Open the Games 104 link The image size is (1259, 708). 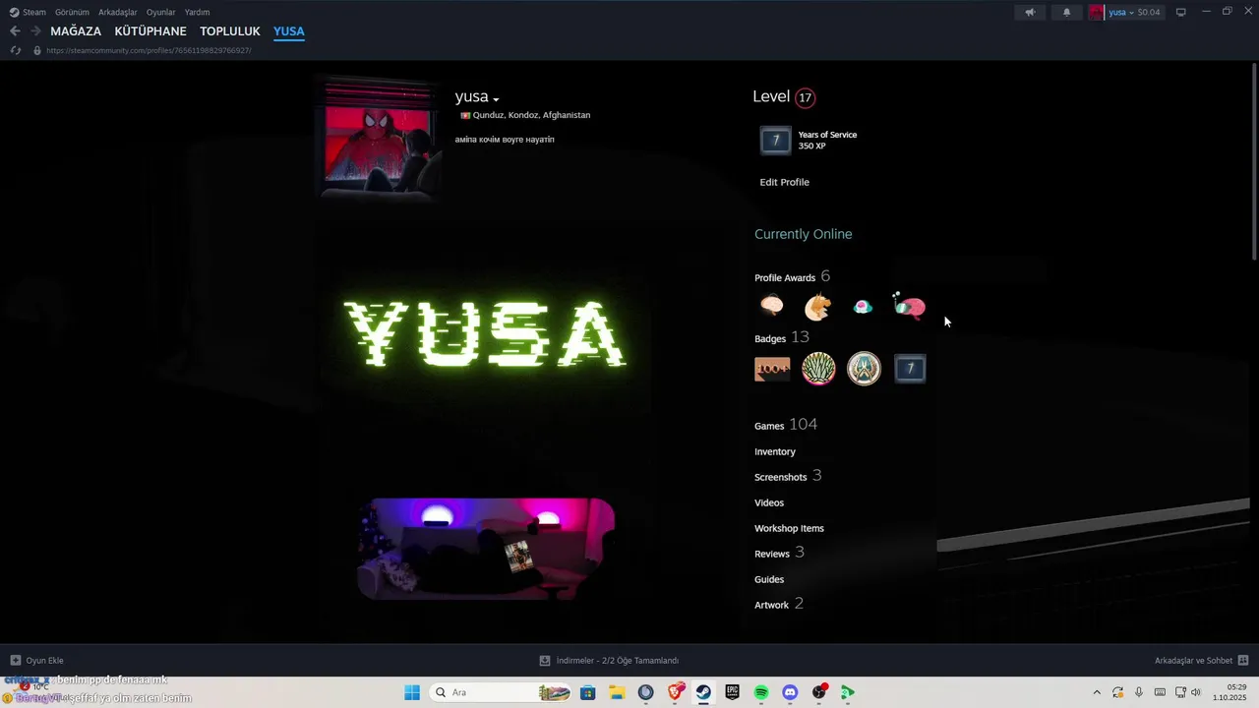(786, 425)
